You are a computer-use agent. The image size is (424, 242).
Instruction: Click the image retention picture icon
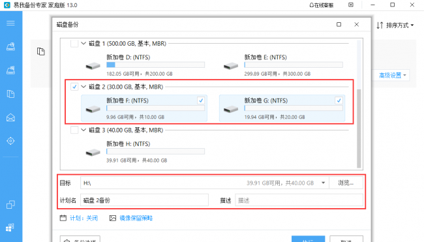click(x=113, y=218)
